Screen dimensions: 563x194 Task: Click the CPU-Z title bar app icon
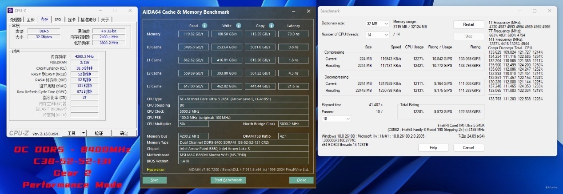(11, 10)
